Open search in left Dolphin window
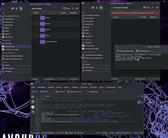 tap(73, 8)
